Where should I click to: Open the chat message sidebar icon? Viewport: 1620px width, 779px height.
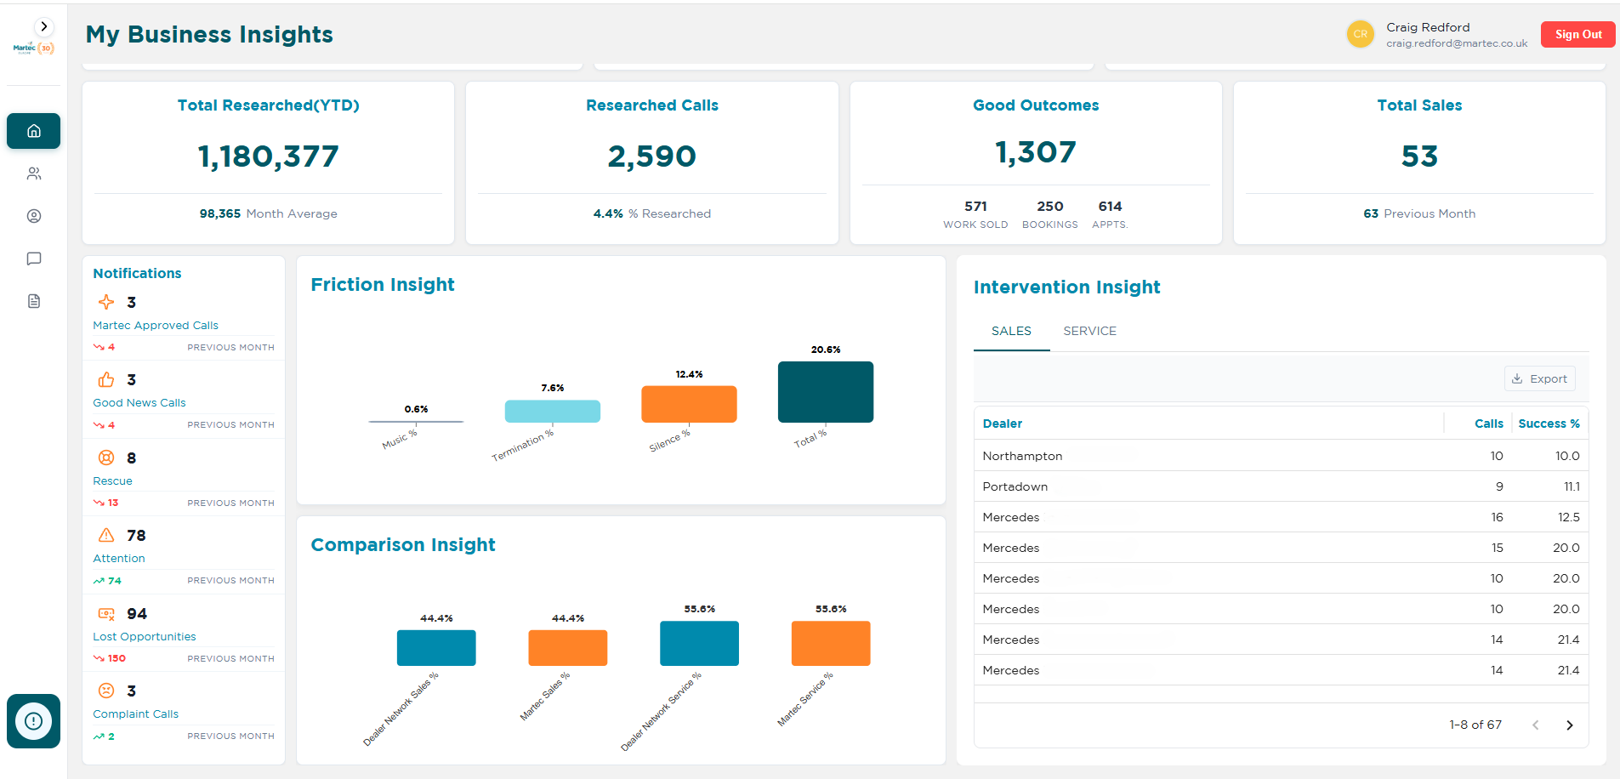(34, 259)
